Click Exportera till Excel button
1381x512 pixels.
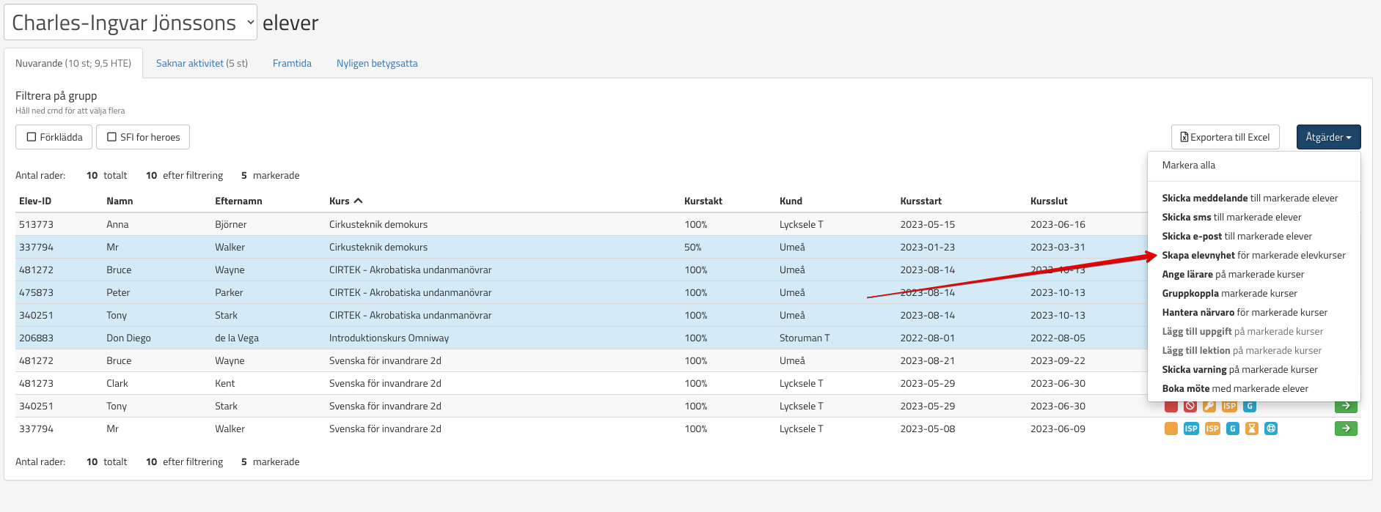[x=1225, y=137]
